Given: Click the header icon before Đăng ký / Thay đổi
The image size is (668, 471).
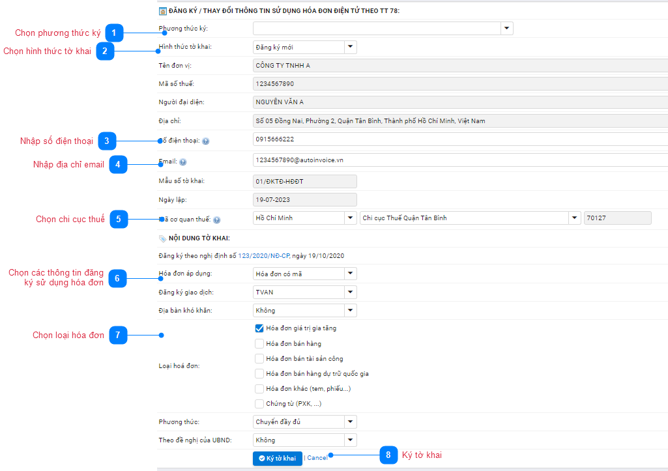Looking at the screenshot, I should tap(162, 11).
